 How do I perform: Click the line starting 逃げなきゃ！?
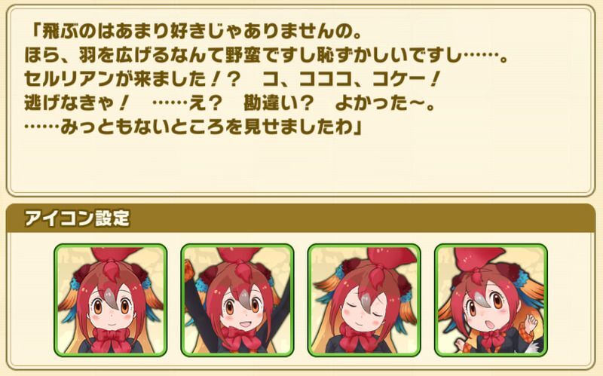click(230, 103)
